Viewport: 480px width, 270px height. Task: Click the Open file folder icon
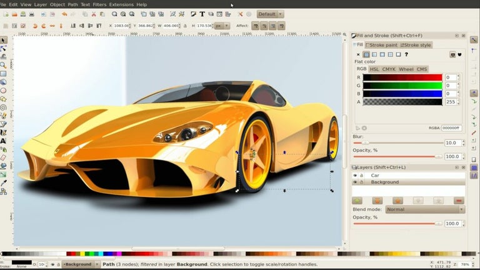point(14,14)
